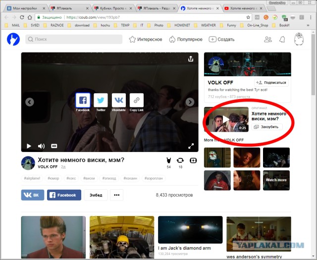Click the share icon on the video

(191, 59)
